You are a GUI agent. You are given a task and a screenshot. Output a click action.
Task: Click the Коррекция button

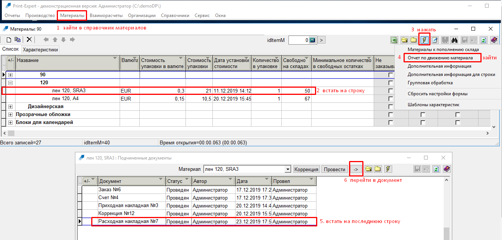(x=307, y=169)
